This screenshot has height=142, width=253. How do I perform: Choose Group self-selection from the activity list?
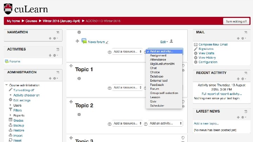(x=164, y=93)
